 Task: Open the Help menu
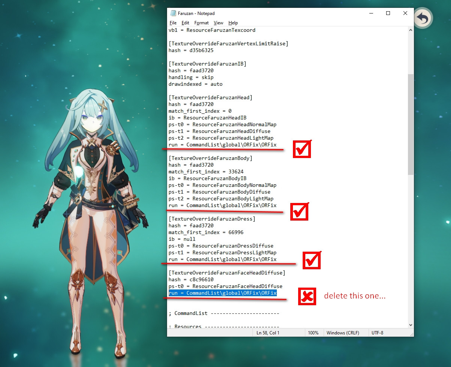click(233, 23)
